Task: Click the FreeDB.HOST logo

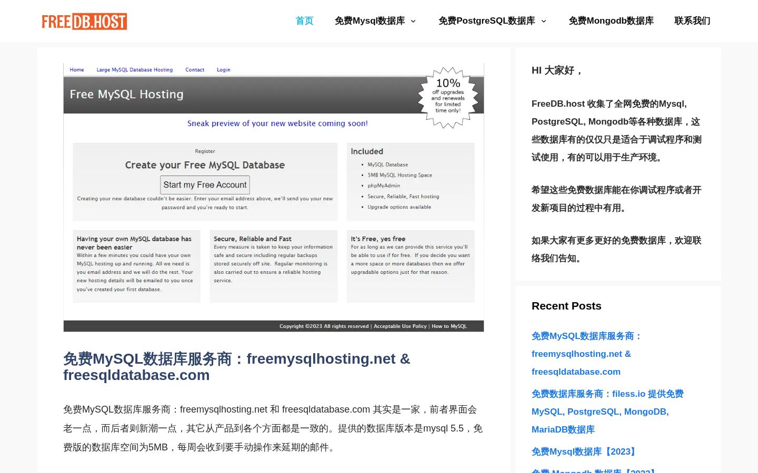Action: 84,21
